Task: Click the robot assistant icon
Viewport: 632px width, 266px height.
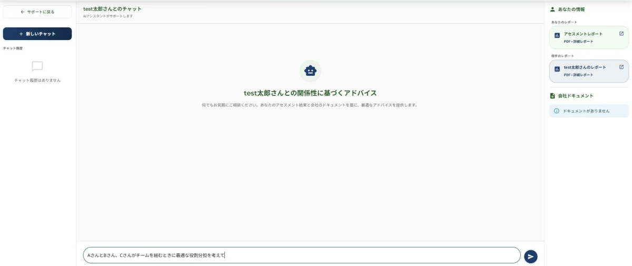Action: (x=310, y=71)
